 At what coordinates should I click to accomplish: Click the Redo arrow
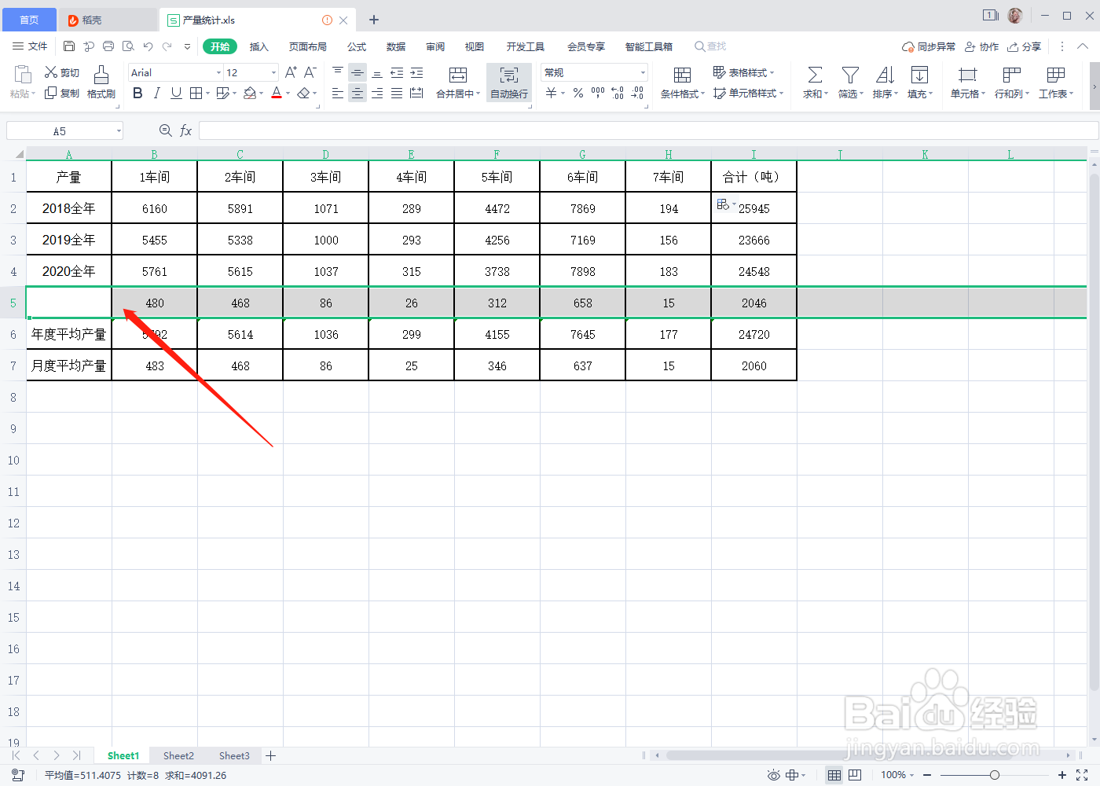(x=167, y=46)
